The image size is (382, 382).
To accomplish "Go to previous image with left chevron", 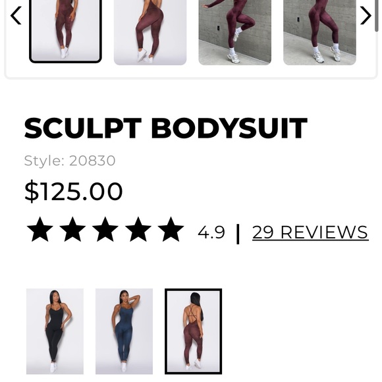I will coord(16,16).
